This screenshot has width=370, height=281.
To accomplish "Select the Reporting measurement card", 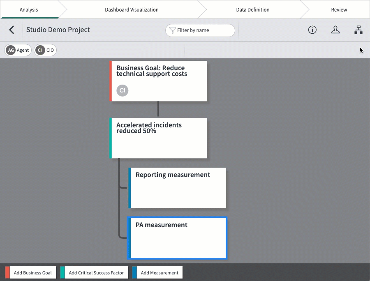I will 177,188.
